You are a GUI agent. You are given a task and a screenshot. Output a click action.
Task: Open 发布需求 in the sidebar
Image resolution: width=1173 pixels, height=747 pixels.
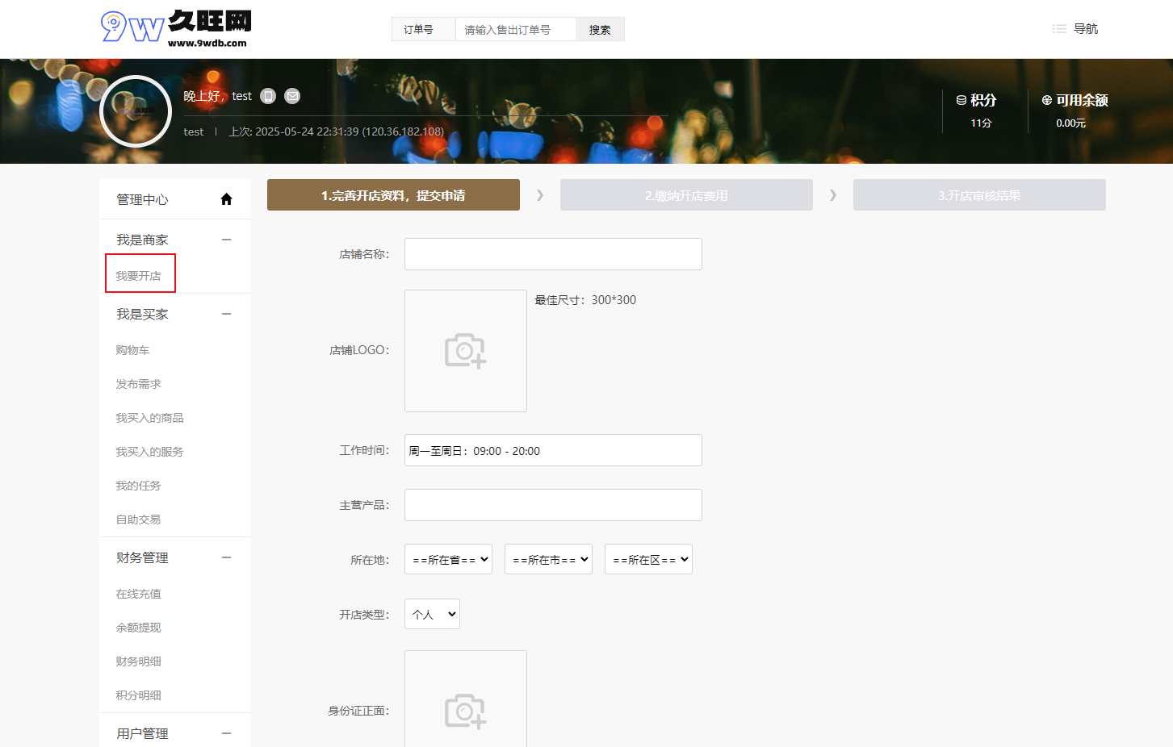(138, 384)
